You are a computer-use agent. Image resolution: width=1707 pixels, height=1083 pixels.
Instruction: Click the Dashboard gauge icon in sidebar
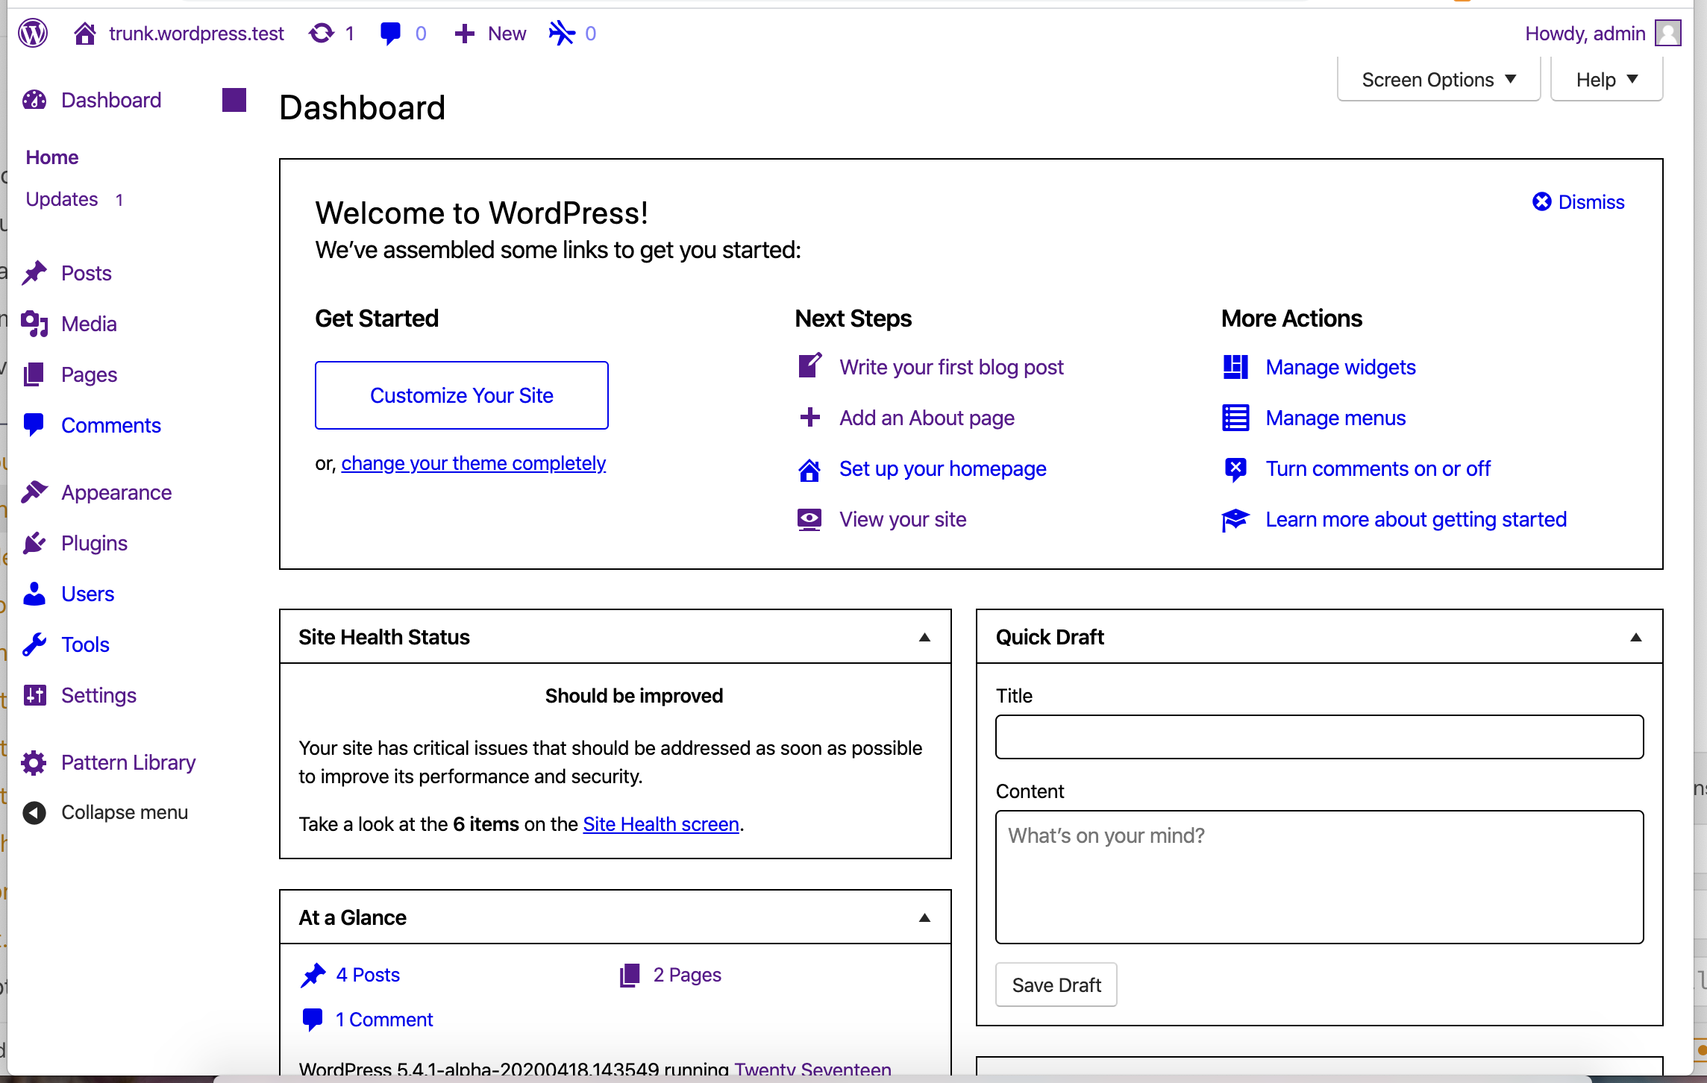click(x=34, y=100)
